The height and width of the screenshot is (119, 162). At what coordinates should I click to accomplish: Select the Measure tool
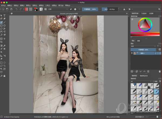4,56
